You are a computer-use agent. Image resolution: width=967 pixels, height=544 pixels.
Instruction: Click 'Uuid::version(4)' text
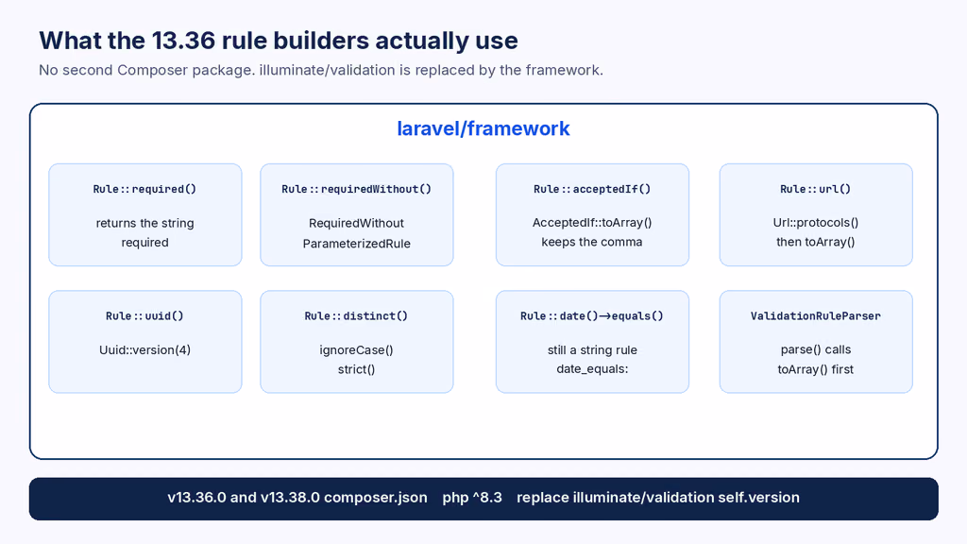(x=144, y=350)
